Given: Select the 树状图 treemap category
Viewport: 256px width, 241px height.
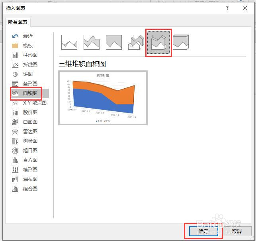Looking at the screenshot, I should click(29, 141).
